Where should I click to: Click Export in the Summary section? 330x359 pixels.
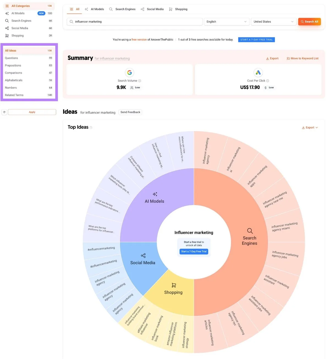click(272, 59)
